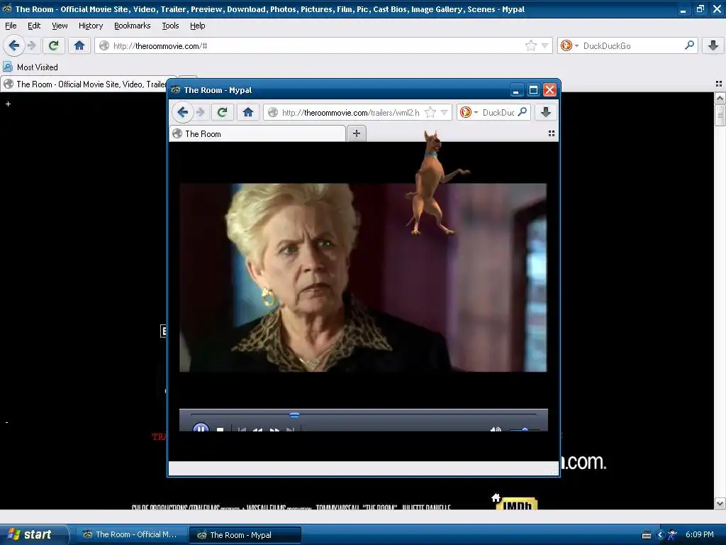
Task: Open the Edit menu
Action: click(34, 26)
